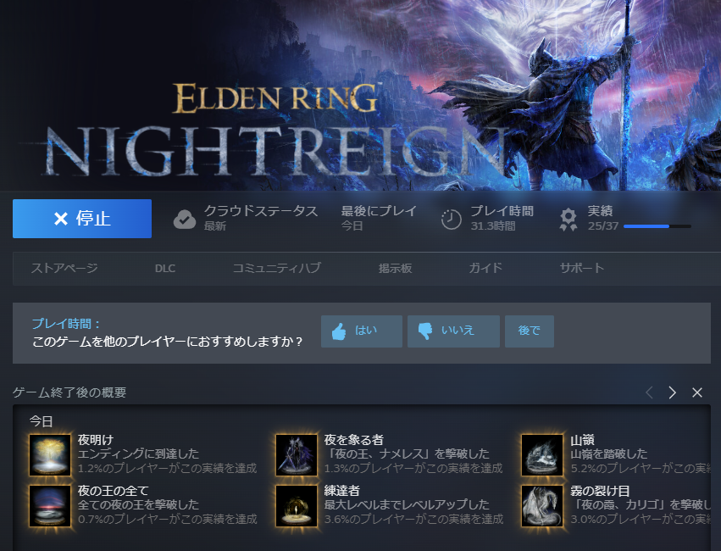This screenshot has height=551, width=721.
Task: Open achievements via the gear ribbon icon
Action: (568, 220)
